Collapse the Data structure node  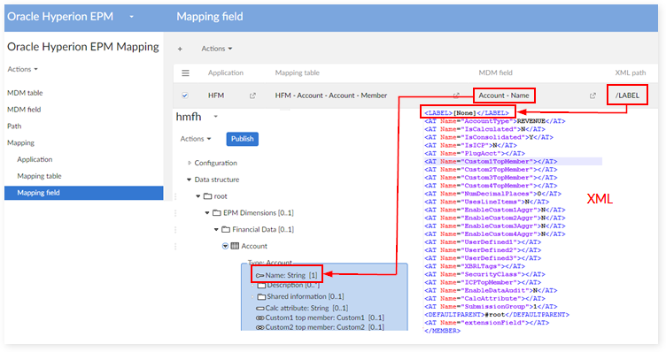pyautogui.click(x=189, y=180)
